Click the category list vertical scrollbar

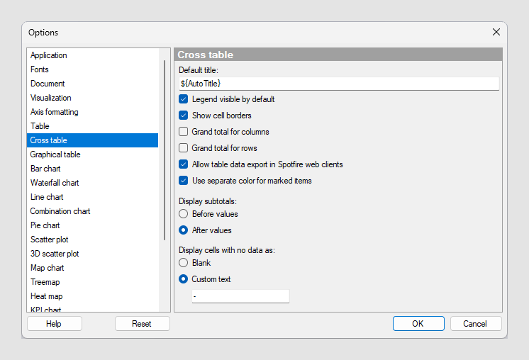(x=165, y=150)
